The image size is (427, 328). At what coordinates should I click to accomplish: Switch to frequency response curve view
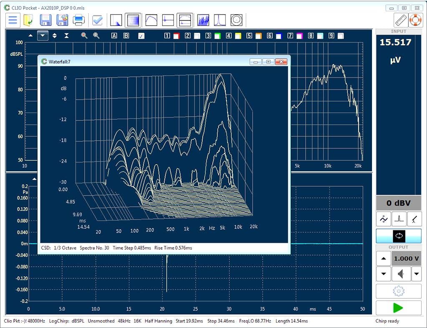point(151,20)
